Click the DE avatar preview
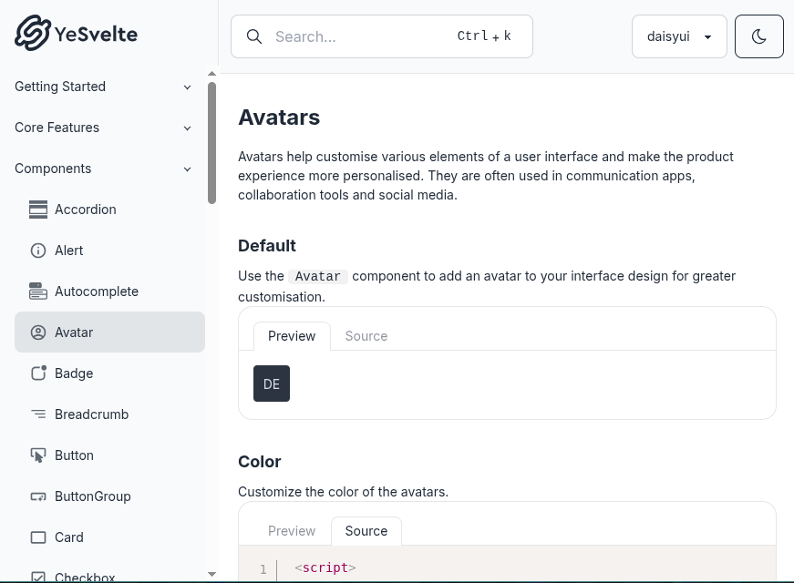 (272, 384)
